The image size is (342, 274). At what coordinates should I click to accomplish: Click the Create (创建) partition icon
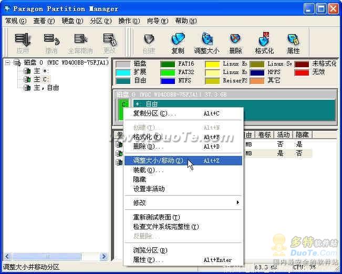tap(149, 43)
